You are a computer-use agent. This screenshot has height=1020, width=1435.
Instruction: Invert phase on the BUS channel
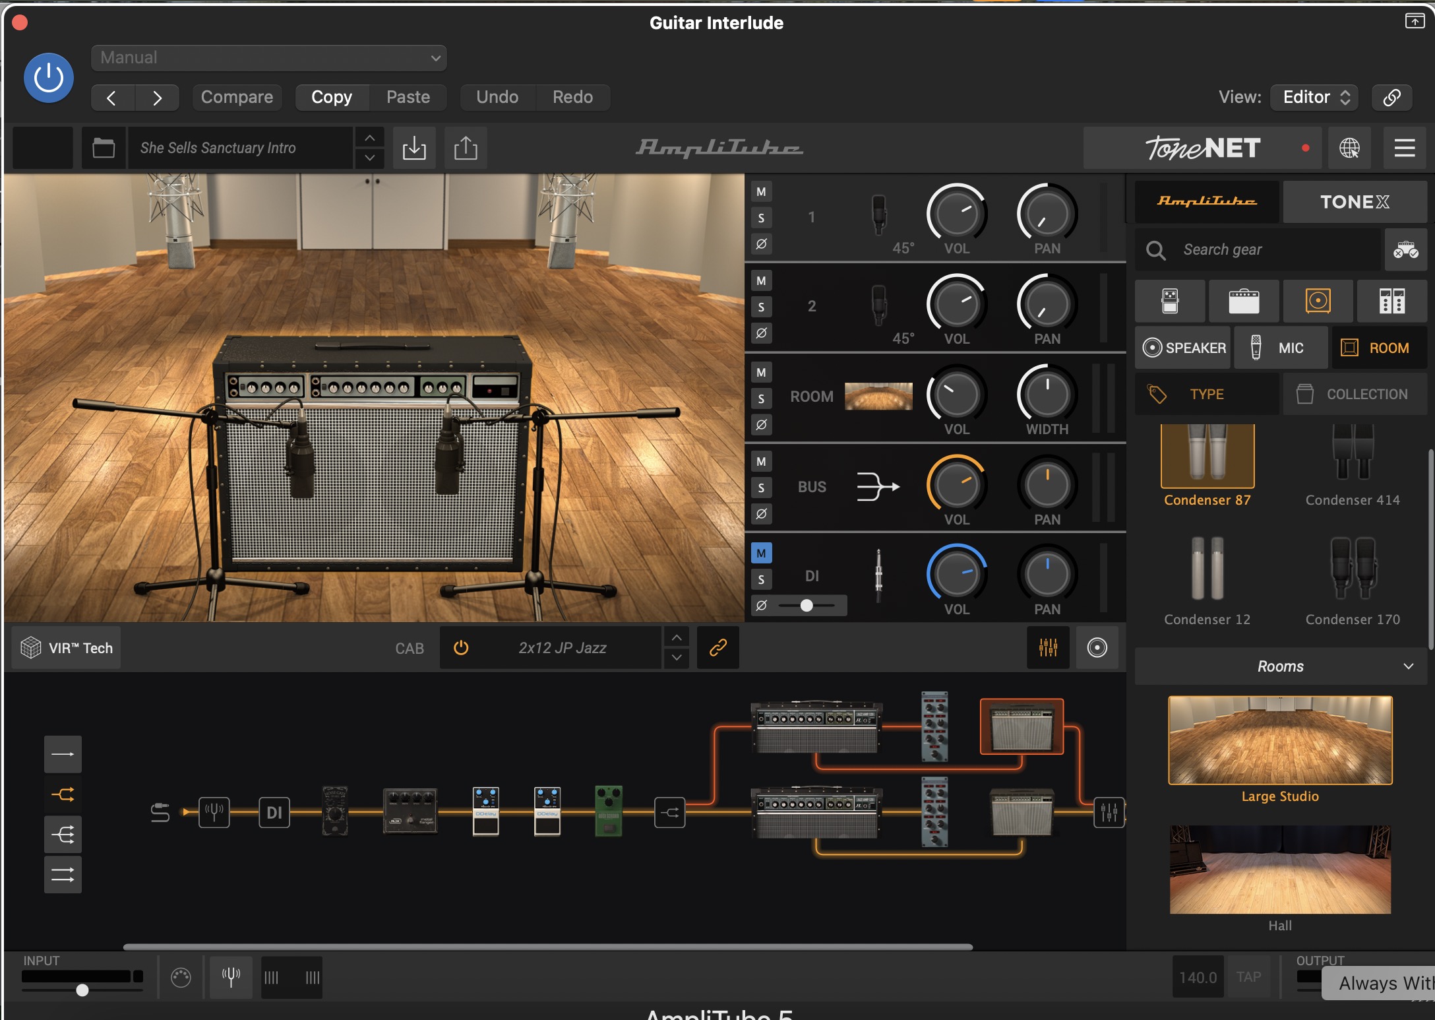coord(761,513)
